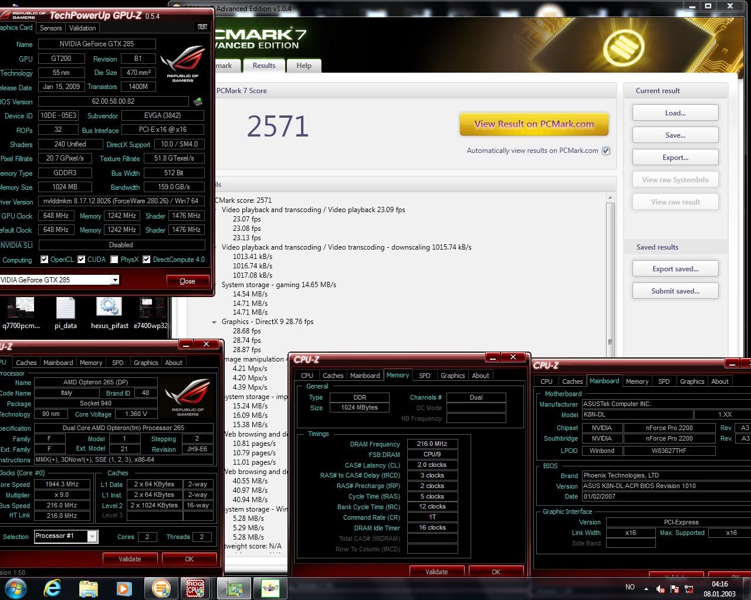Click Validate in CPU-Z CPU window

tap(130, 559)
